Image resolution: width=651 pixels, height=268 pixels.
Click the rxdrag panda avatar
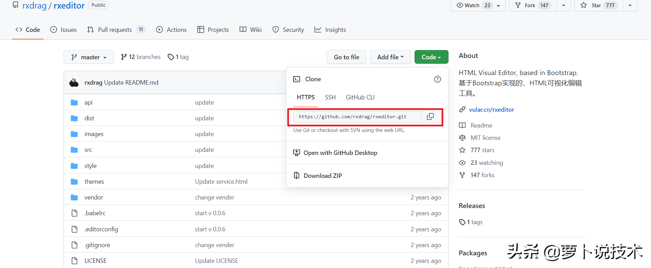74,82
